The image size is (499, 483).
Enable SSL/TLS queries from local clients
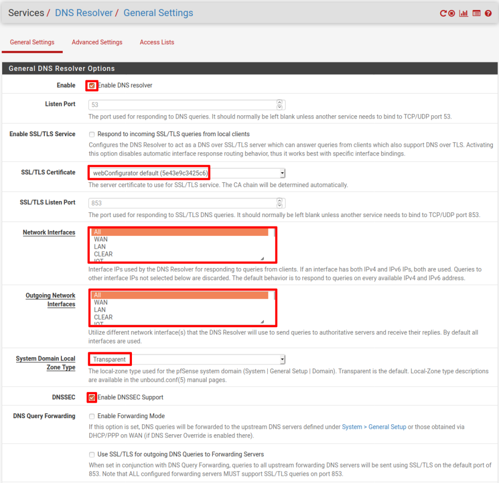click(x=92, y=134)
